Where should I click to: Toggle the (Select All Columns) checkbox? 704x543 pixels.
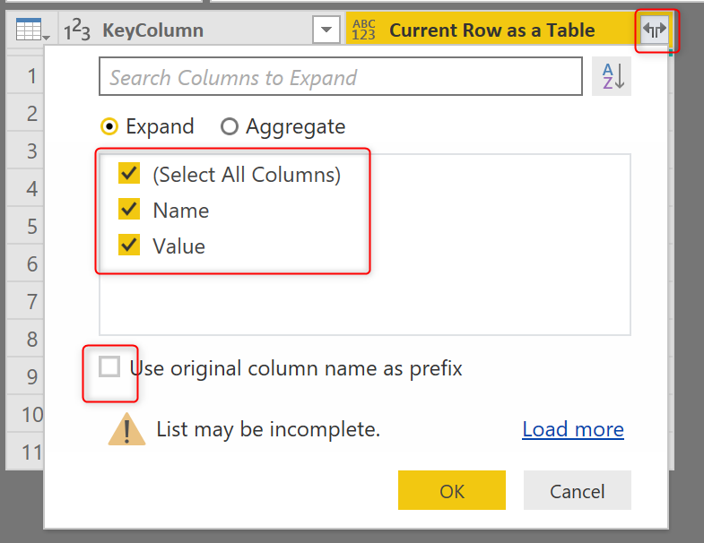(130, 174)
